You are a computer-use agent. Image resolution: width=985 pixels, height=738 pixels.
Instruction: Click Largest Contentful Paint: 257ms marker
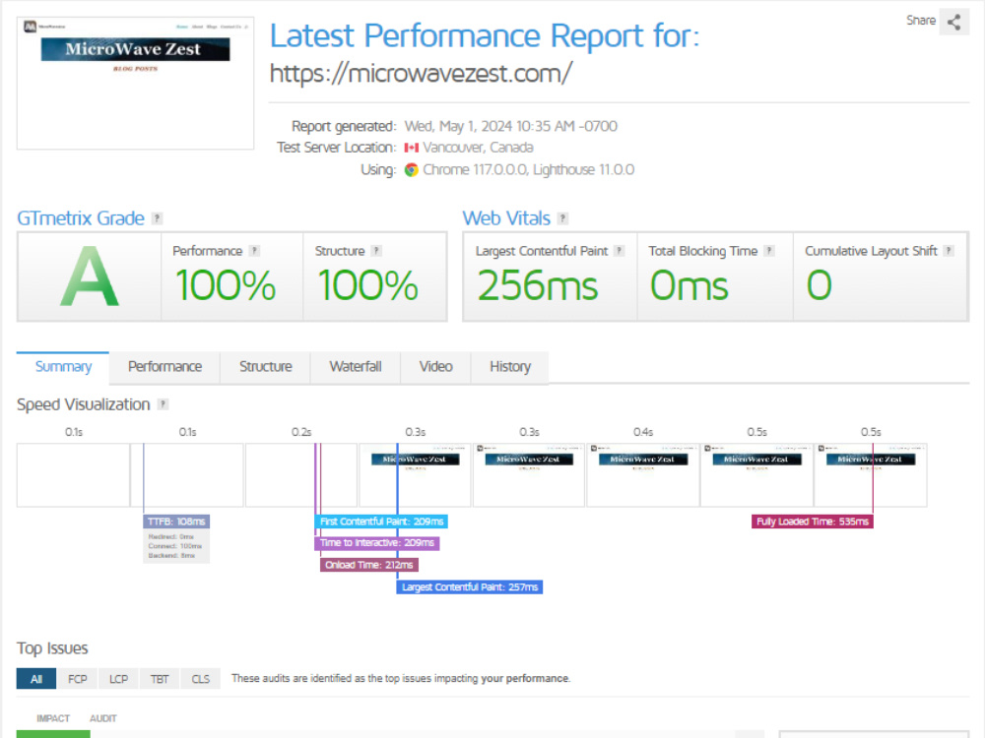pyautogui.click(x=469, y=587)
